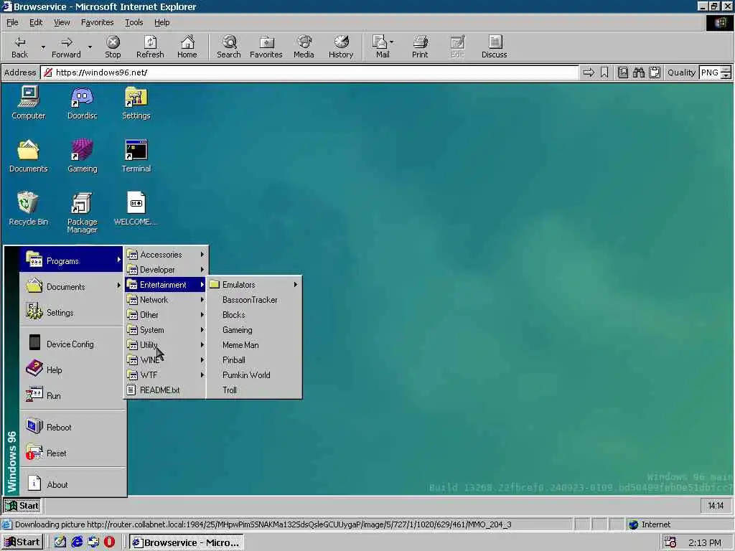The width and height of the screenshot is (735, 551).
Task: Click the Forward toolbar button
Action: point(66,47)
